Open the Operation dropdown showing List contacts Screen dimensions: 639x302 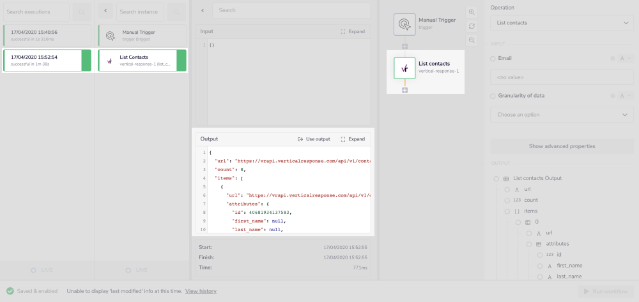click(x=562, y=23)
